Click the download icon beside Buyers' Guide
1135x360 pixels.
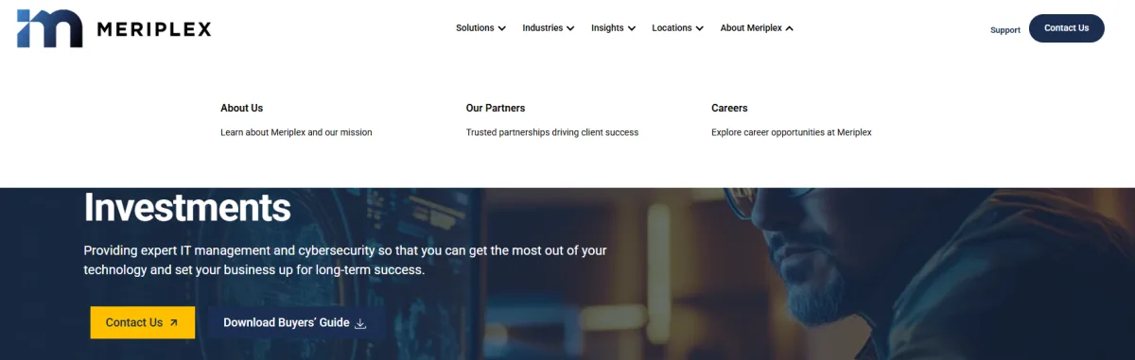point(360,323)
